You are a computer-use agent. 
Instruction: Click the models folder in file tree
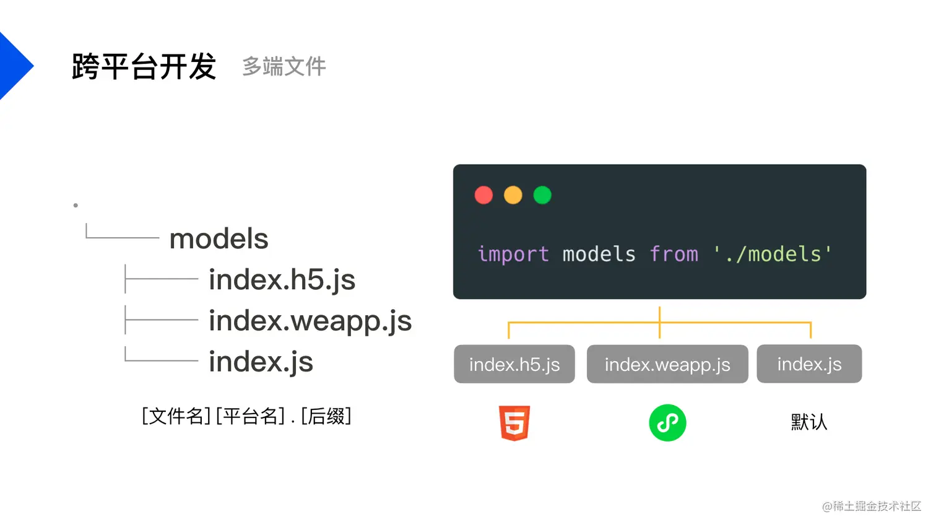pos(219,238)
